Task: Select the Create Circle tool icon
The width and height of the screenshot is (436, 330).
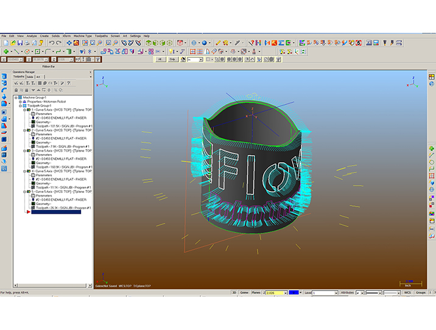Action: [27, 51]
